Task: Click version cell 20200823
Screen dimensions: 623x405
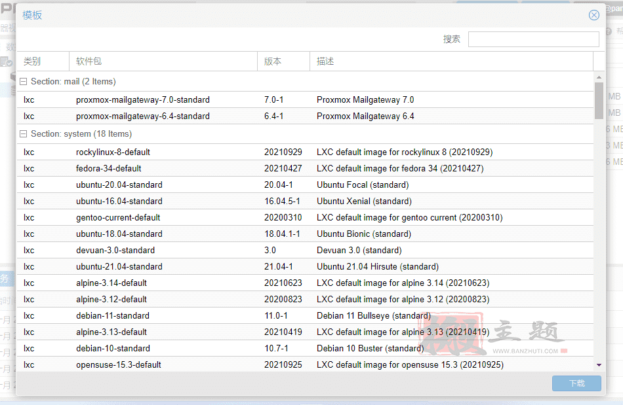Action: (x=283, y=299)
